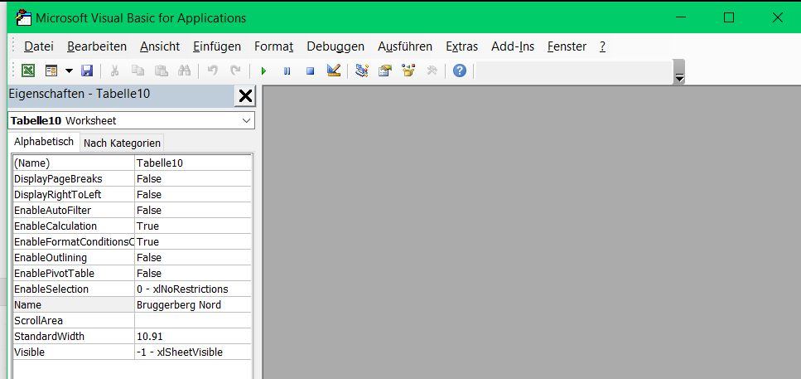Open the Properties Window toolbar icon
This screenshot has height=379, width=801.
coord(384,70)
